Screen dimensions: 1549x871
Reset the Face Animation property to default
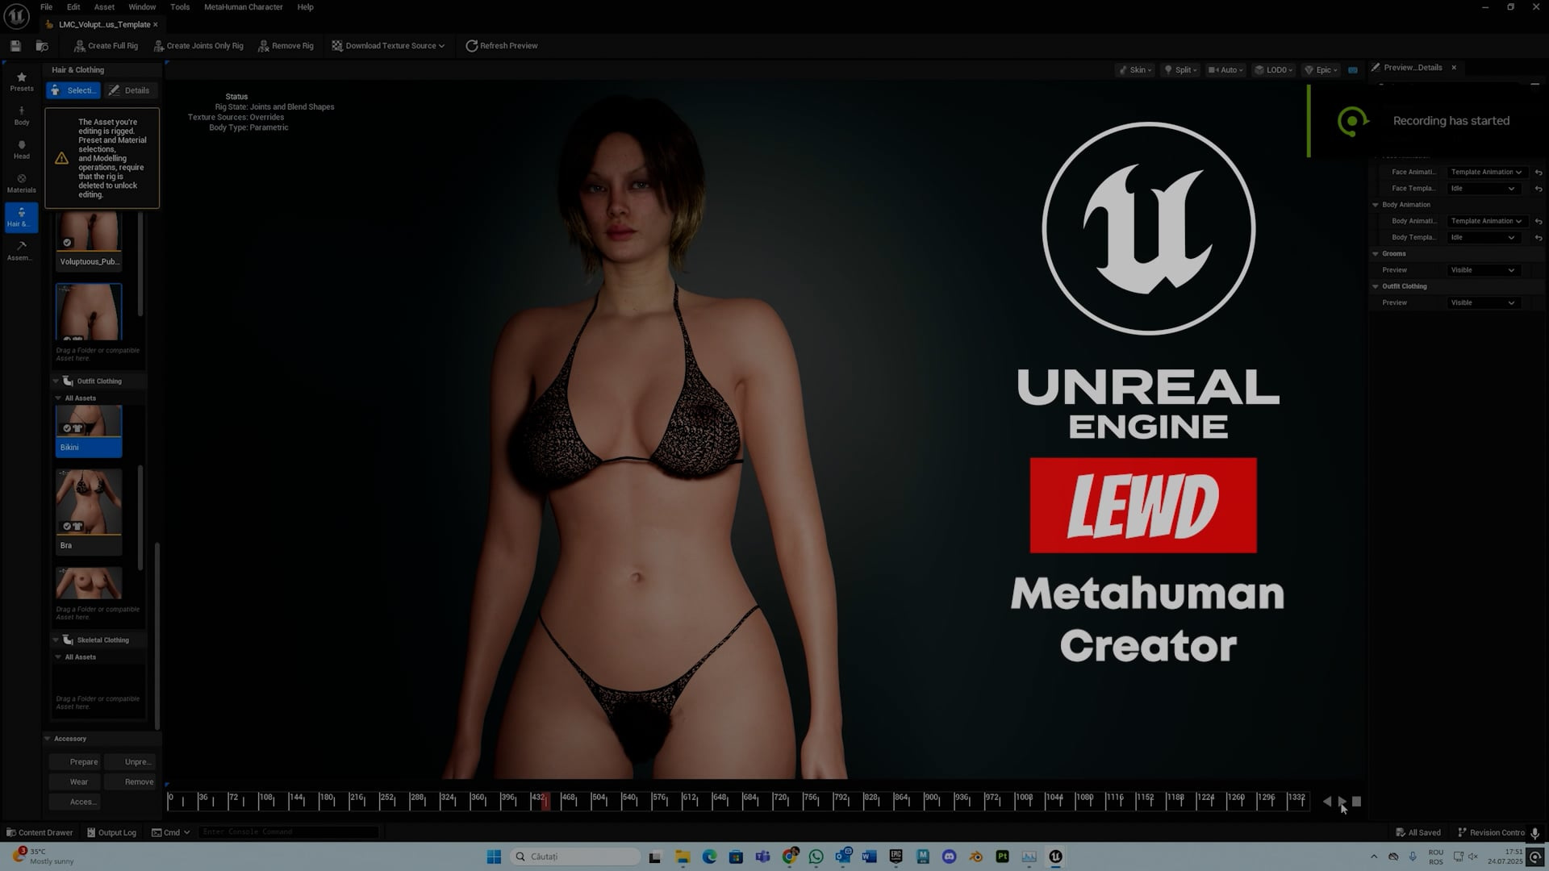tap(1539, 173)
